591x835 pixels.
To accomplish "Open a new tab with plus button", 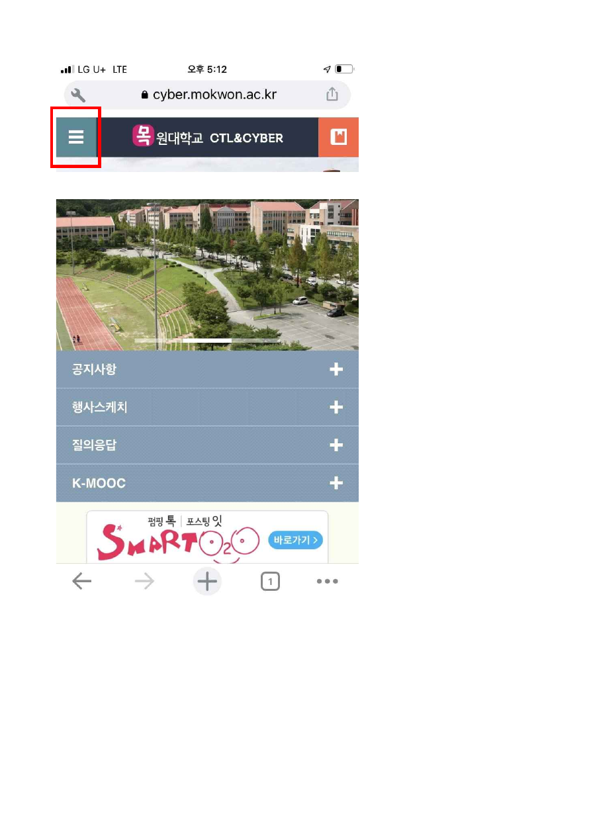I will click(x=207, y=582).
